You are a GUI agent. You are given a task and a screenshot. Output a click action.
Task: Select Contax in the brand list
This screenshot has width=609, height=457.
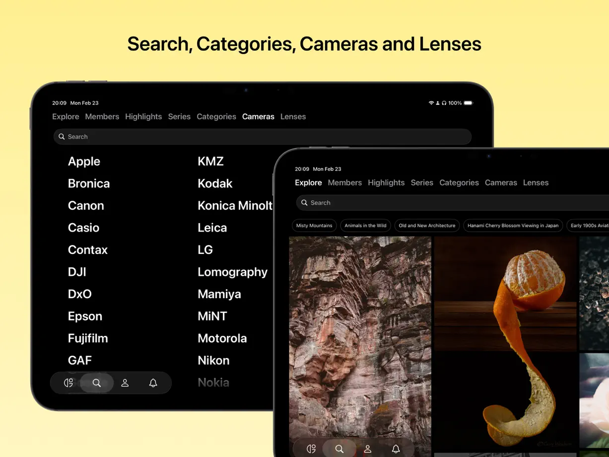point(88,250)
